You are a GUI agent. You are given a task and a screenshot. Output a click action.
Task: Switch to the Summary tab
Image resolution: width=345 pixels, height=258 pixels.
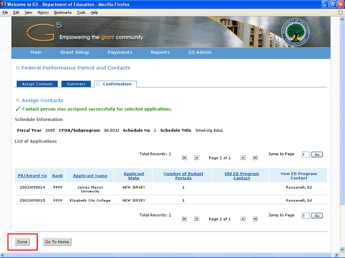pos(76,84)
